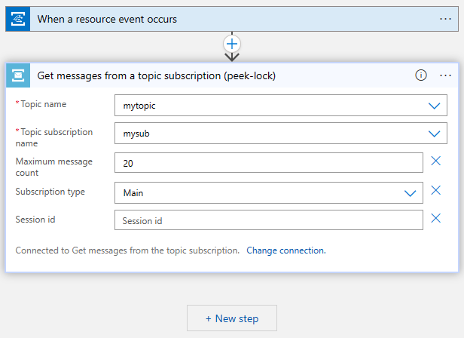Click the Event Grid trigger icon

pyautogui.click(x=17, y=19)
